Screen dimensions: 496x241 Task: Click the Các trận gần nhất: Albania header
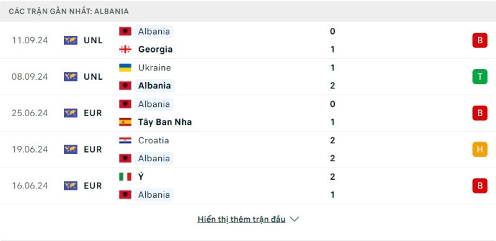click(x=69, y=11)
